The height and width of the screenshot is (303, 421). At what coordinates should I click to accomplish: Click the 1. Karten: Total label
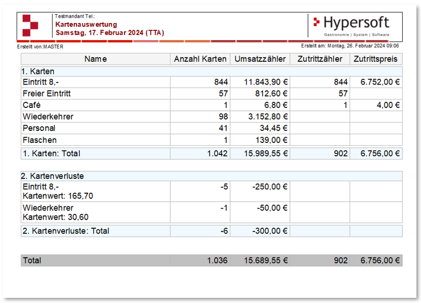(51, 154)
